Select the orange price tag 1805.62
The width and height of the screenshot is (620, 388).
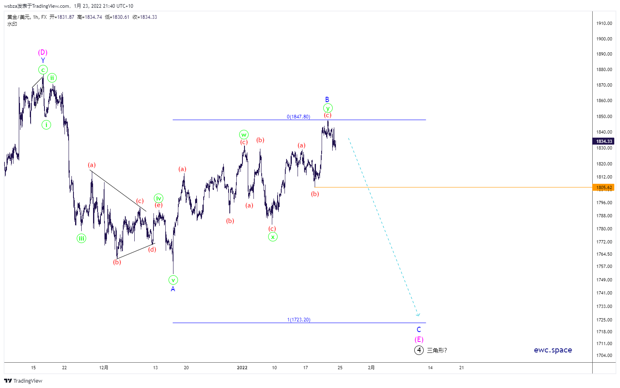604,187
